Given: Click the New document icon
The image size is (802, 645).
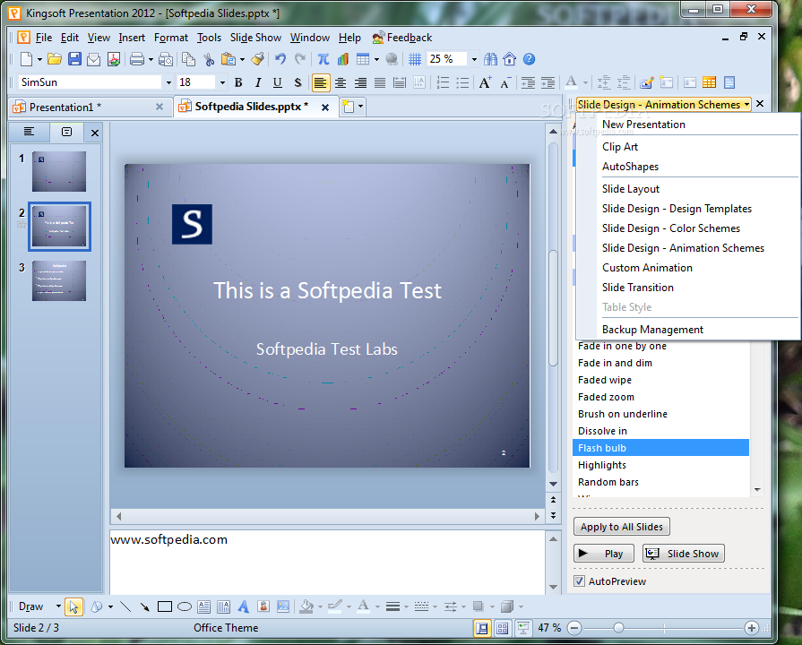Looking at the screenshot, I should (26, 59).
